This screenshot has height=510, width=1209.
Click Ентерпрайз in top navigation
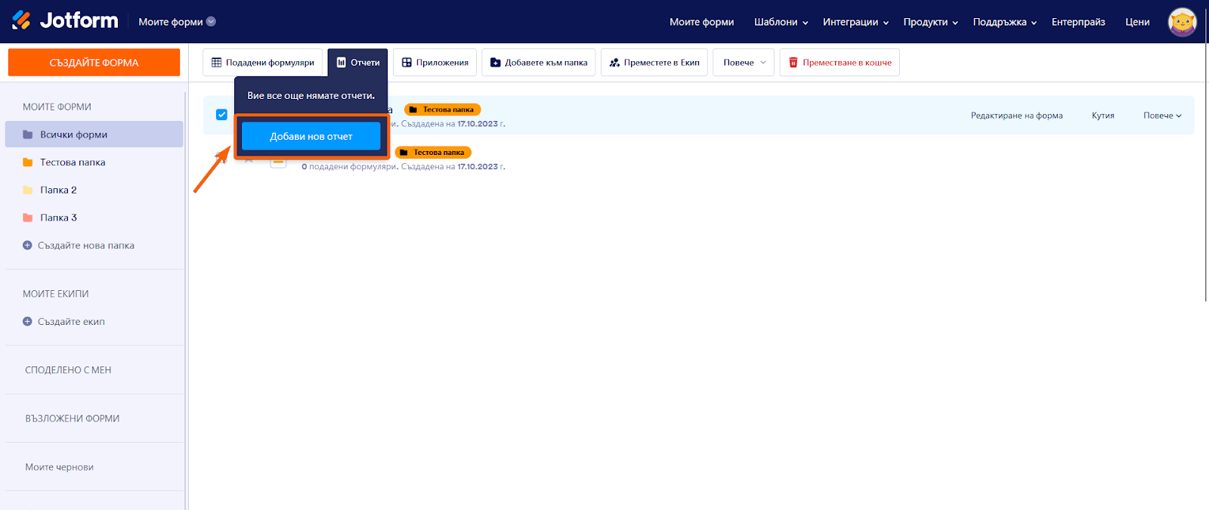pyautogui.click(x=1078, y=22)
